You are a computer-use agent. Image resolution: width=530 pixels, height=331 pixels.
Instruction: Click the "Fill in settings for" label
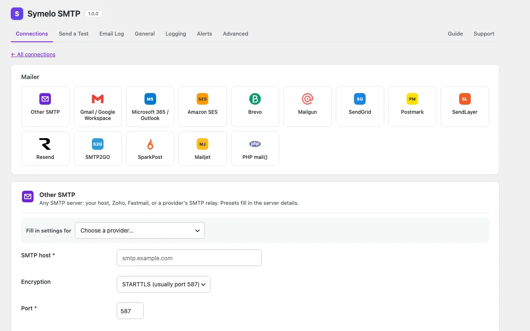[48, 230]
